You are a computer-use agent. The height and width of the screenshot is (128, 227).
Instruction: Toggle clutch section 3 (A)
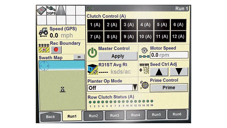click(129, 25)
